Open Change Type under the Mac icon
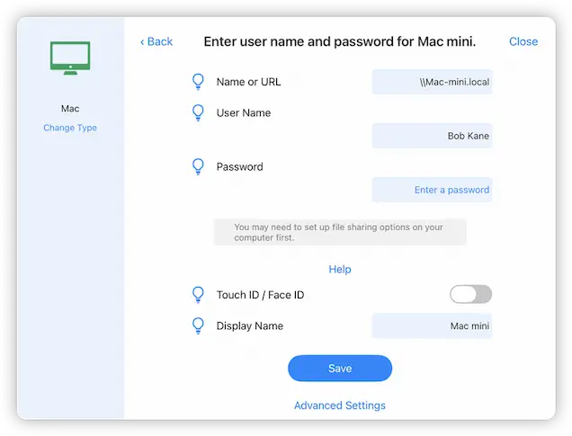The image size is (572, 436). tap(70, 128)
